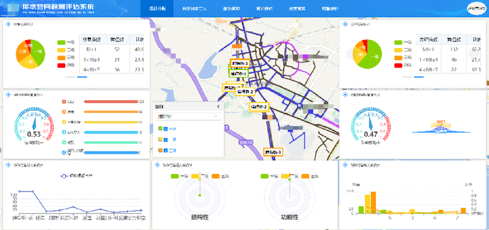The height and width of the screenshot is (230, 489).
Task: Toggle the yellow 二级 checkbox in the legend panel
Action: tap(166, 140)
